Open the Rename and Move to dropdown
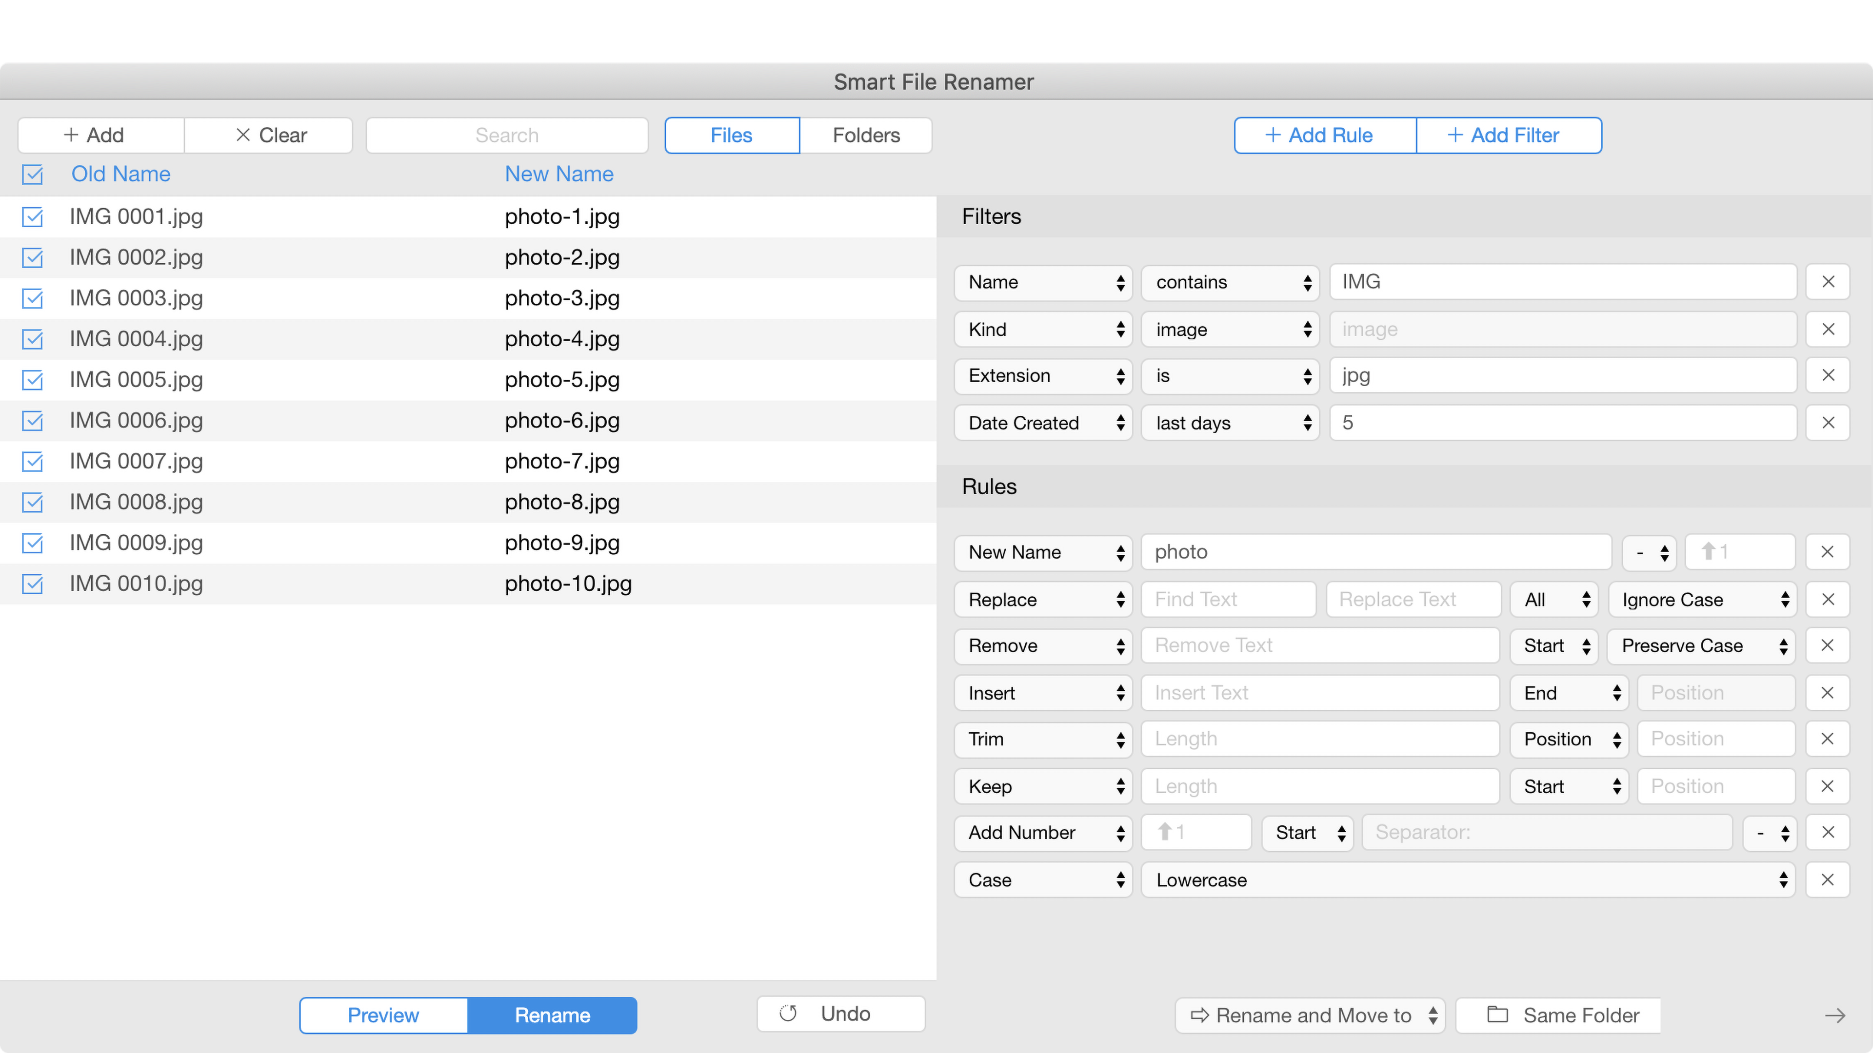 (1309, 1015)
